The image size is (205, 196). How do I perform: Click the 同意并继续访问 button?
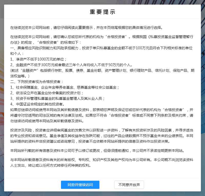[80, 185]
